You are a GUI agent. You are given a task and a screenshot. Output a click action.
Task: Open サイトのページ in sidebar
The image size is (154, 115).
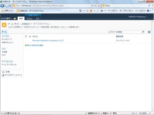click(7, 39)
